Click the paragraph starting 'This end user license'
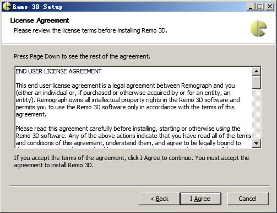Screen dimensions: 277x213 [x=128, y=100]
